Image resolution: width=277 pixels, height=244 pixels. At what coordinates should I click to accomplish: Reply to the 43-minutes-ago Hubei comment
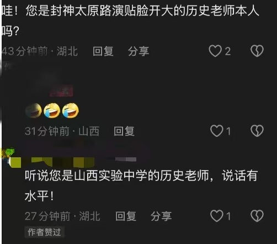point(103,51)
